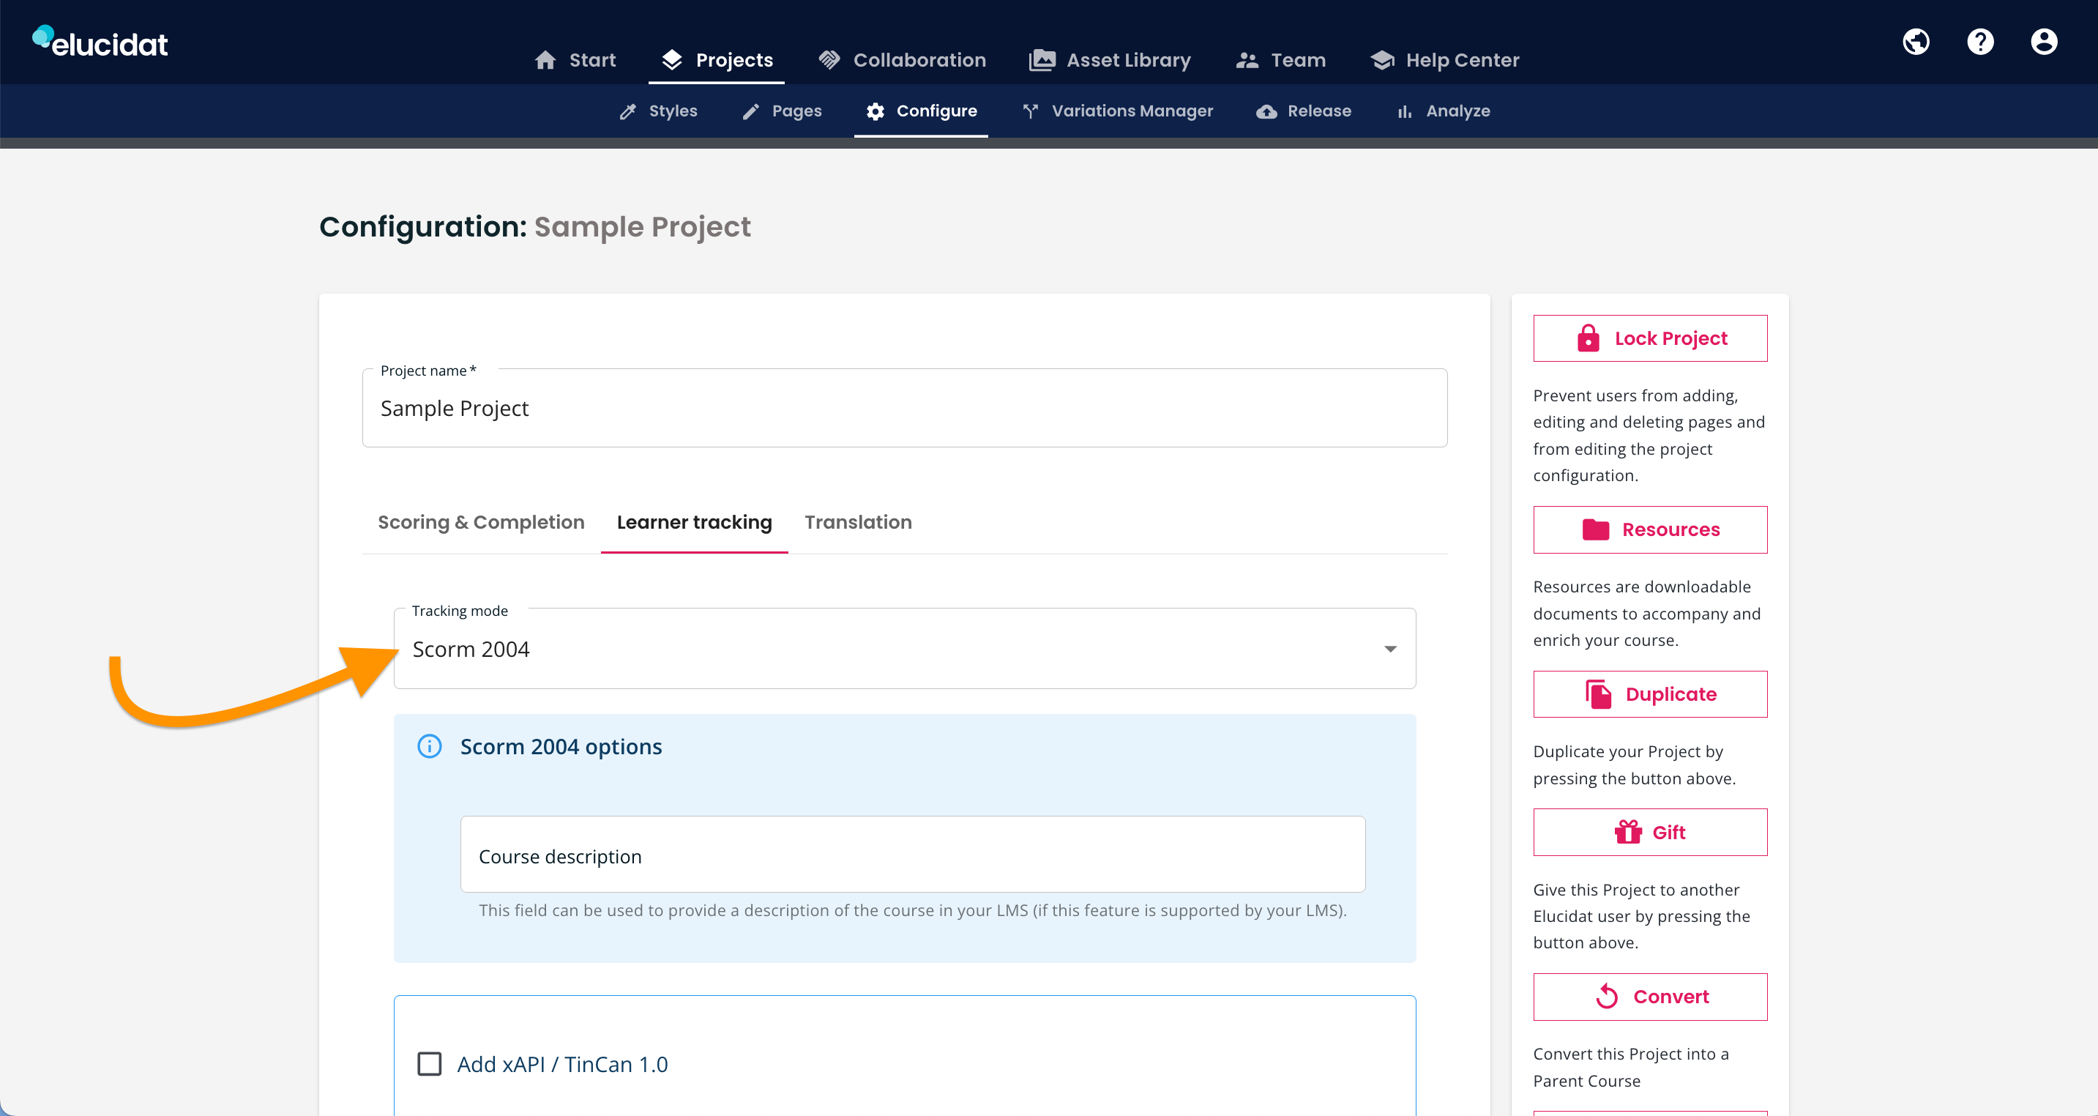Click the Elucidat logo
The image size is (2098, 1116).
click(x=100, y=42)
